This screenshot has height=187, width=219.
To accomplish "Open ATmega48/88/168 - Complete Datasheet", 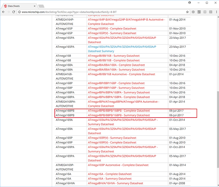I will coord(114,60).
